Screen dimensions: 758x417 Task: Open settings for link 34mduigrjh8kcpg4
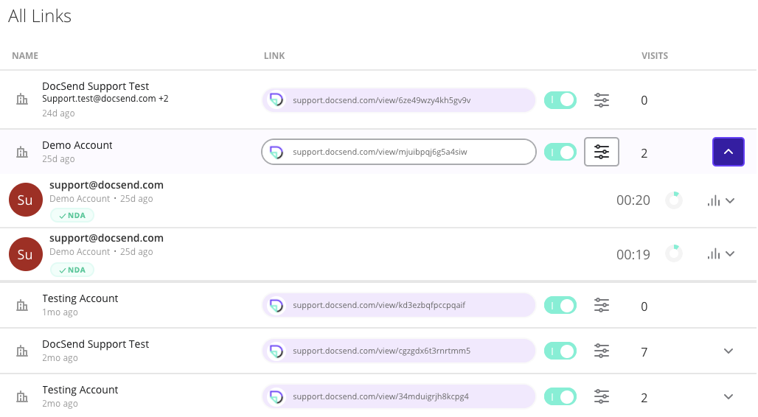(602, 396)
